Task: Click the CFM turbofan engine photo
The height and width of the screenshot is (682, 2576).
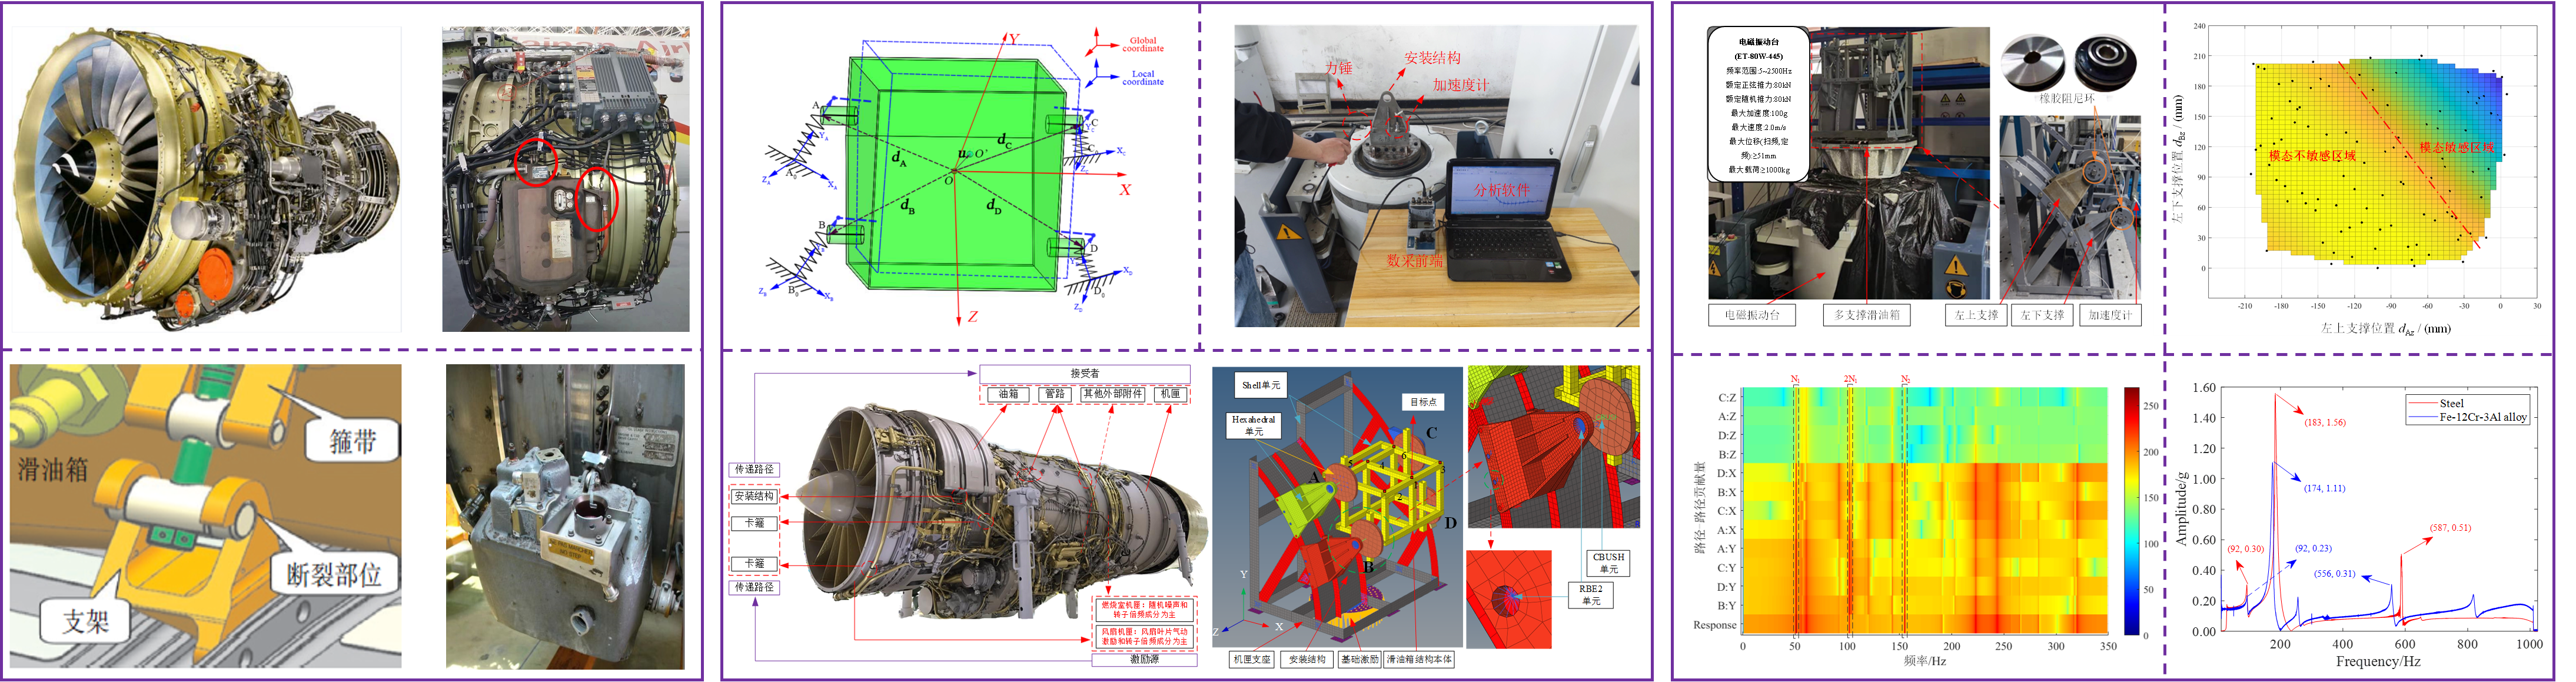Action: pos(206,180)
